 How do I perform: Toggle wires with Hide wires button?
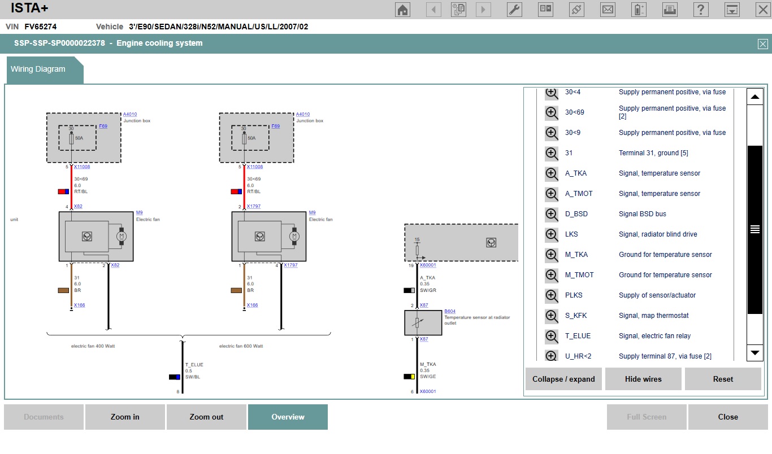coord(643,379)
